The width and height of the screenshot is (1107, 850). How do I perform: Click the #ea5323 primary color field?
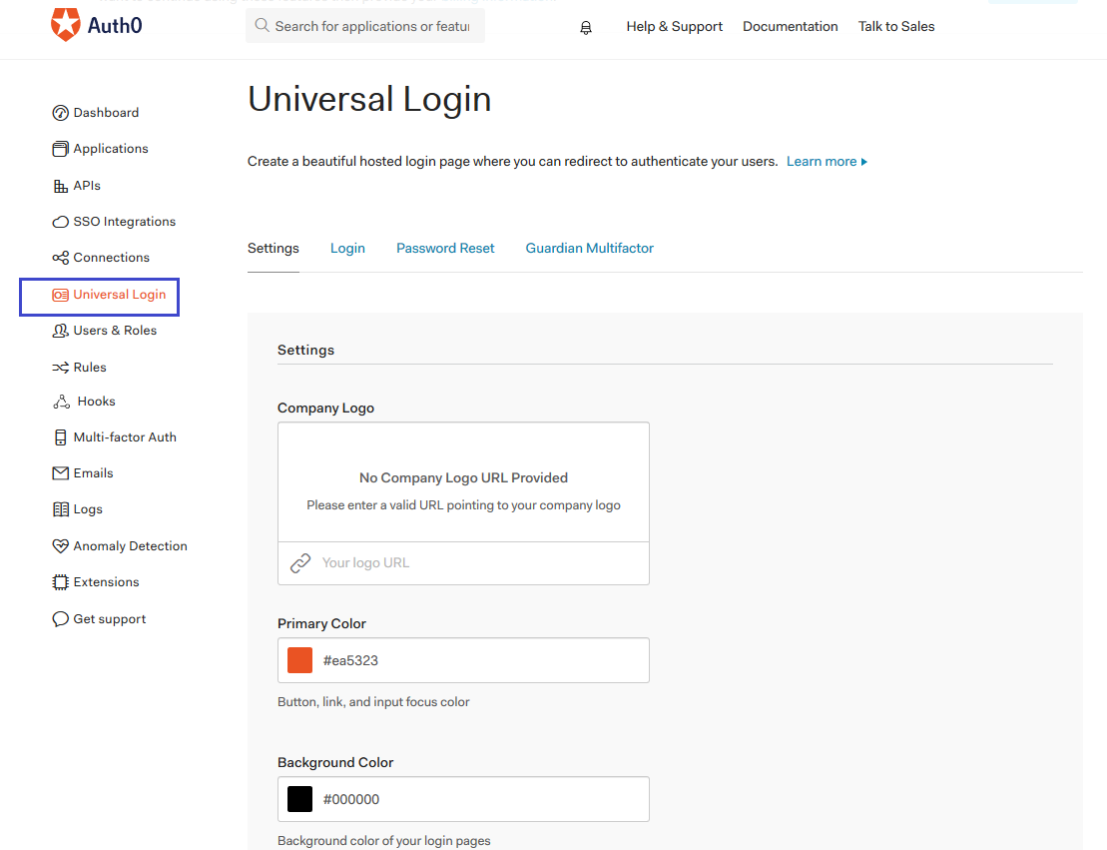point(463,660)
